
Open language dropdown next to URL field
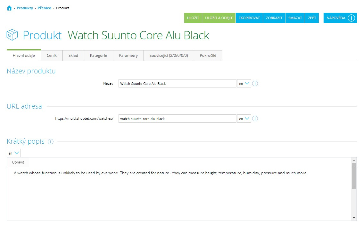[x=244, y=118]
